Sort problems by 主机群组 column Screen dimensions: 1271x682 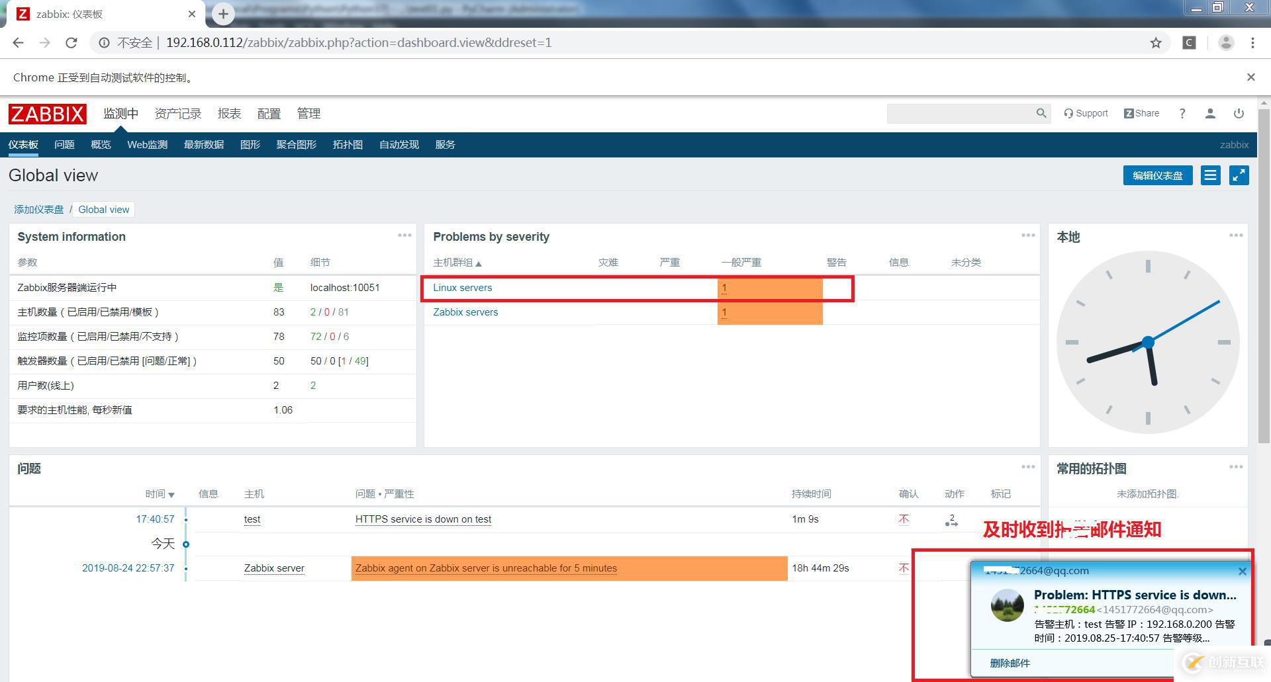457,263
